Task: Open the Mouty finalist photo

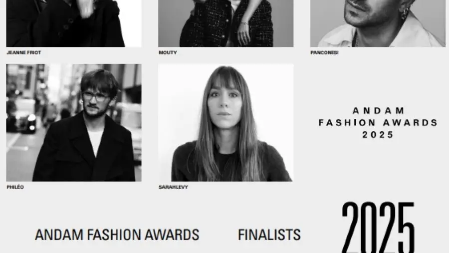Action: [225, 23]
